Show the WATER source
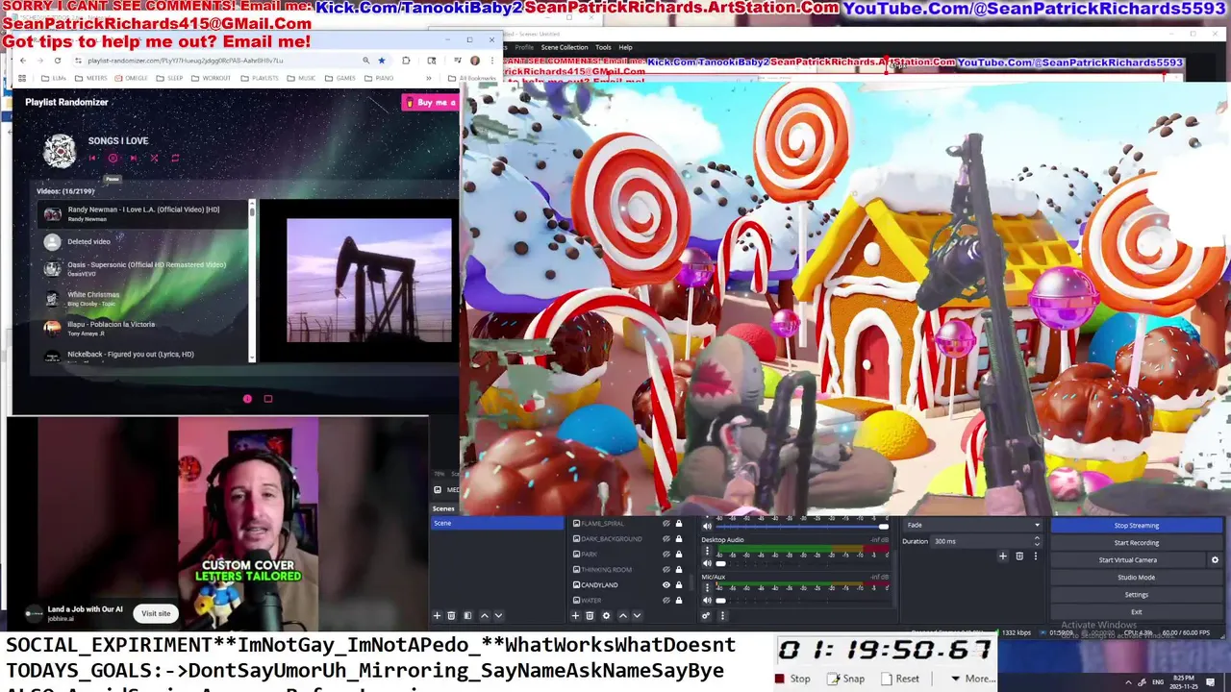Viewport: 1231px width, 692px height. [666, 600]
